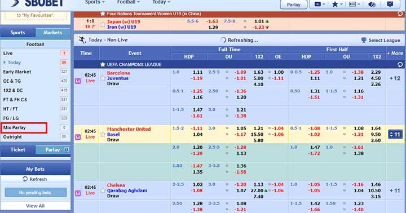
Task: Click Select League link
Action: point(384,40)
